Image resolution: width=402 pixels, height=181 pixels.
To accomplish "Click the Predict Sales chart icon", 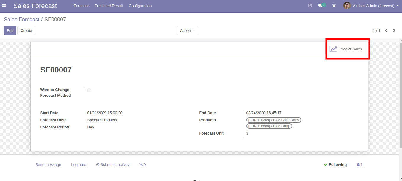I will tap(334, 49).
